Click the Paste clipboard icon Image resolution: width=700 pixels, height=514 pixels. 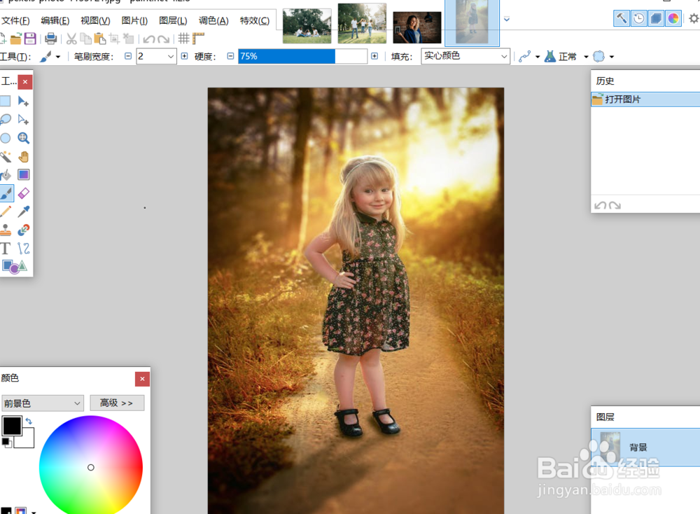click(x=100, y=39)
